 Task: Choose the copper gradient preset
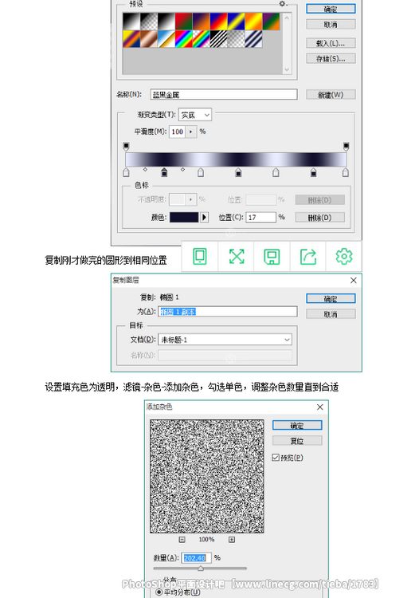pos(148,39)
